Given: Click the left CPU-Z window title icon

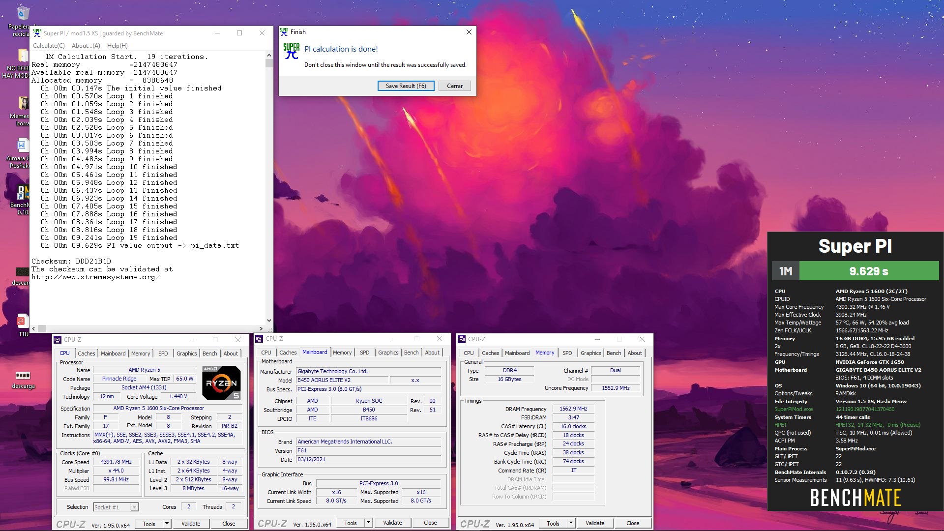Looking at the screenshot, I should pos(58,339).
